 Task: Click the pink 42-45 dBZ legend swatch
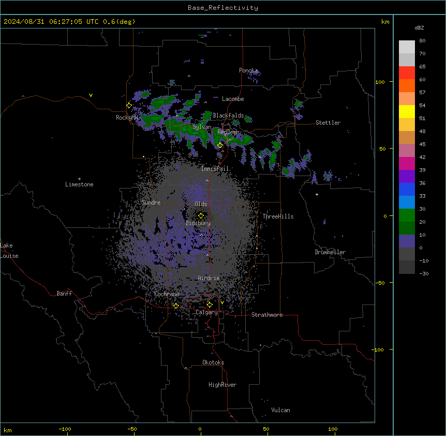tap(407, 151)
